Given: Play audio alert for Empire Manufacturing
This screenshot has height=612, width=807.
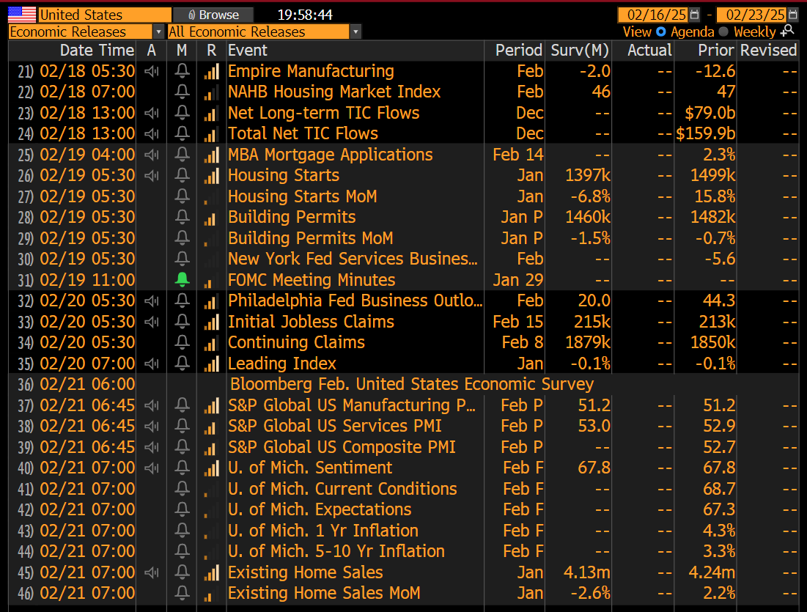Looking at the screenshot, I should [151, 71].
